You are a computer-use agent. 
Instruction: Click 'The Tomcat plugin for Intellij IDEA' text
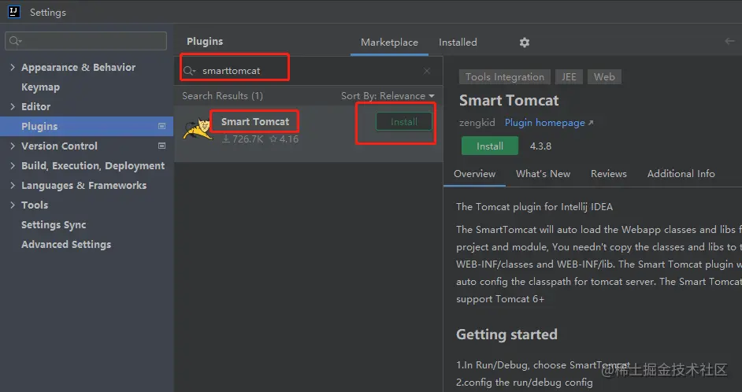pyautogui.click(x=534, y=207)
